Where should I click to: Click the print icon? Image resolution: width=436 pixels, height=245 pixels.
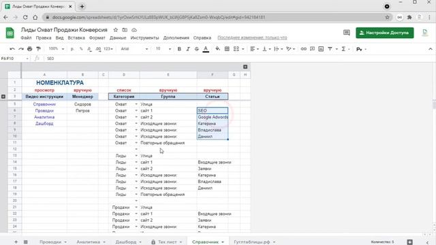pyautogui.click(x=30, y=49)
